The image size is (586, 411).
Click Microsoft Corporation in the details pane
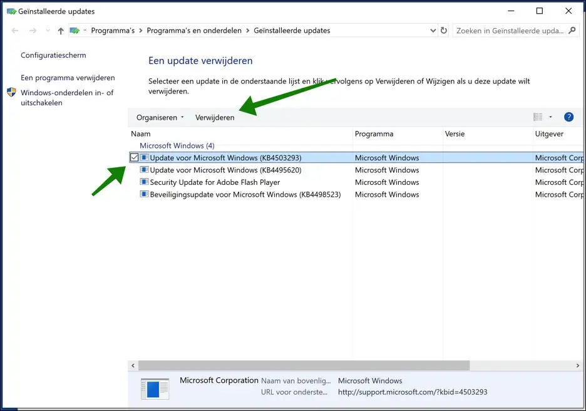coord(219,380)
